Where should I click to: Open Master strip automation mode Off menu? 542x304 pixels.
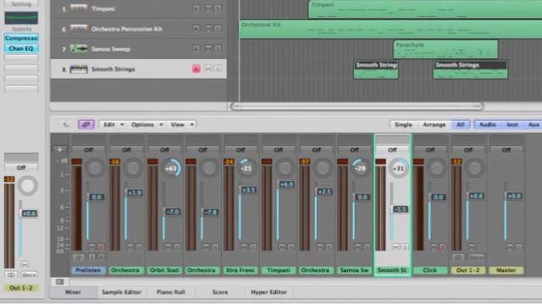[x=506, y=150]
